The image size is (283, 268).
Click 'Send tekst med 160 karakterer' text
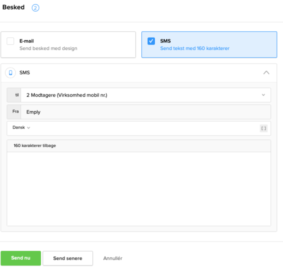click(x=195, y=48)
